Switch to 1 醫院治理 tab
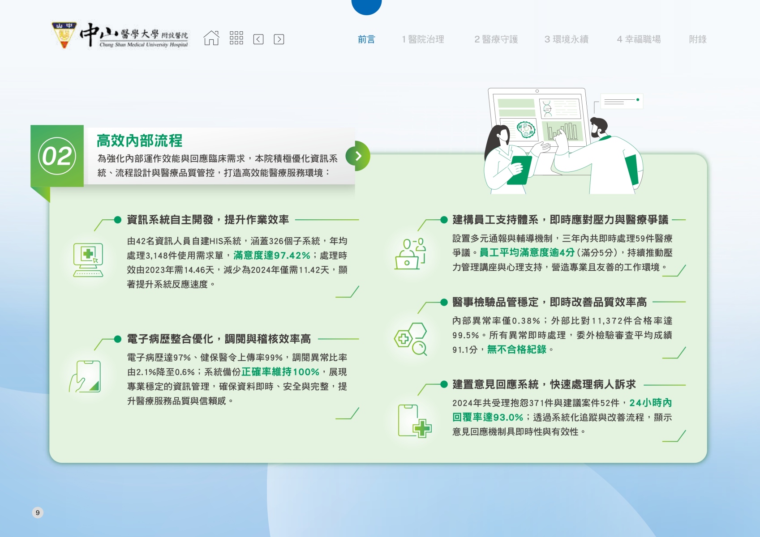Screen dimensions: 760x537 (423, 39)
